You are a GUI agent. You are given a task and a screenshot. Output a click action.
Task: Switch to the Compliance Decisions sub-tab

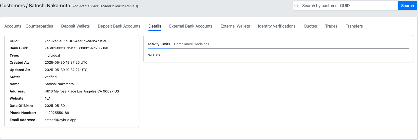tap(192, 44)
